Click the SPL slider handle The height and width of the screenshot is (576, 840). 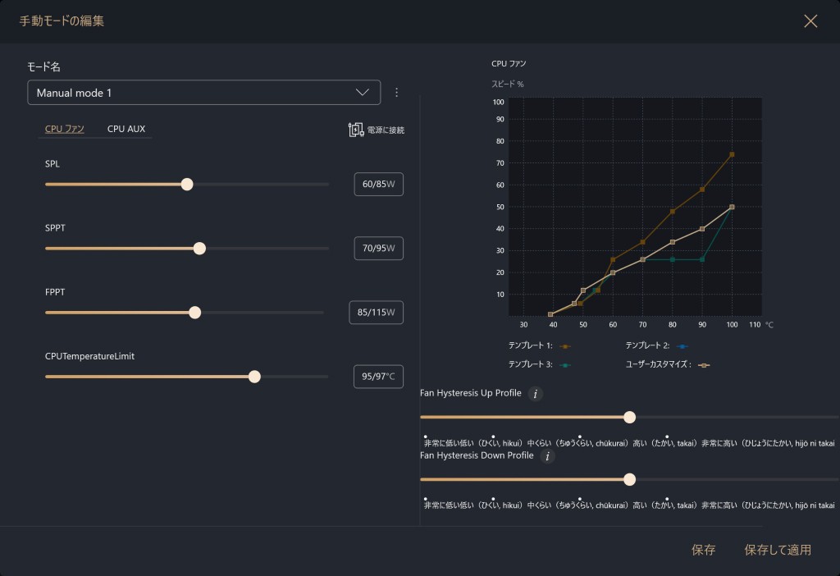[x=187, y=185]
